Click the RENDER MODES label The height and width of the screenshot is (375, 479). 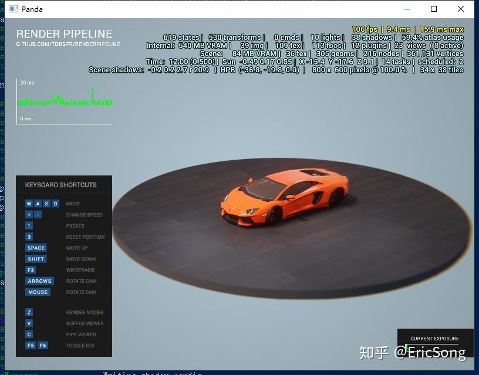(x=85, y=312)
